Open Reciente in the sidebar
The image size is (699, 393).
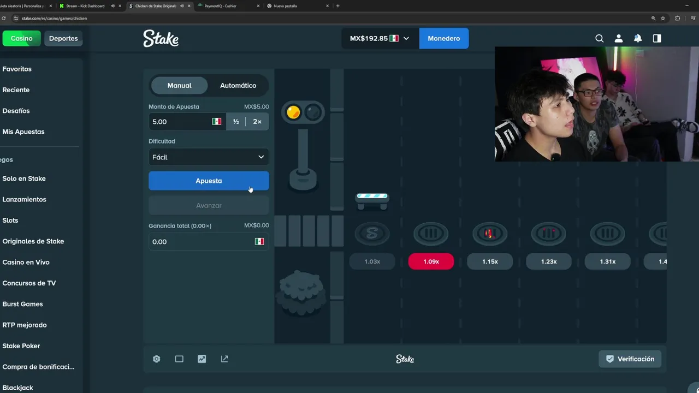[x=16, y=90]
